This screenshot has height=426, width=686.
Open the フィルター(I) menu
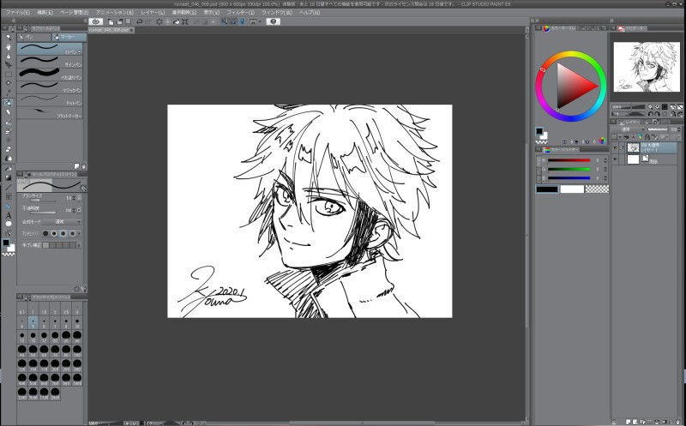coord(240,12)
